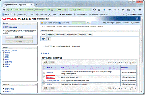Viewport: 145px width, 95px height.
Task: Open downloads with the blue arrow icon
Action: coord(104,10)
